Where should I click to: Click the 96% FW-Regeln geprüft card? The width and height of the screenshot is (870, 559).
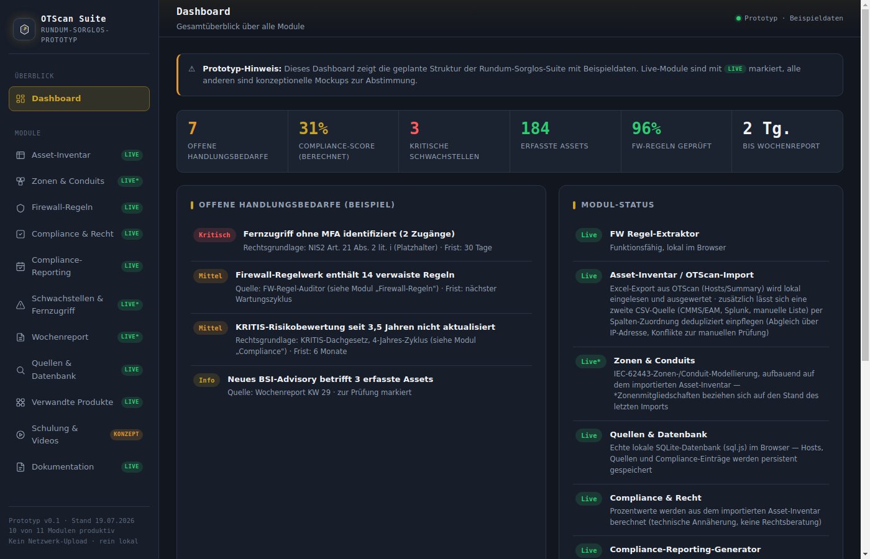(676, 141)
